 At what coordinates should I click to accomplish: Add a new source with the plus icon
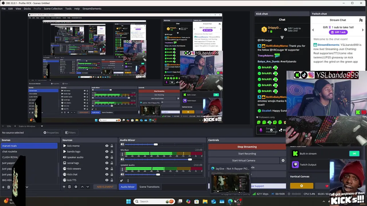[x=64, y=187]
